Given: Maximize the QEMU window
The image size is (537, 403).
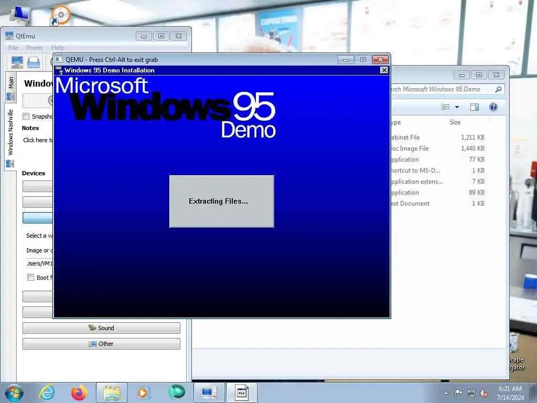Looking at the screenshot, I should point(363,60).
